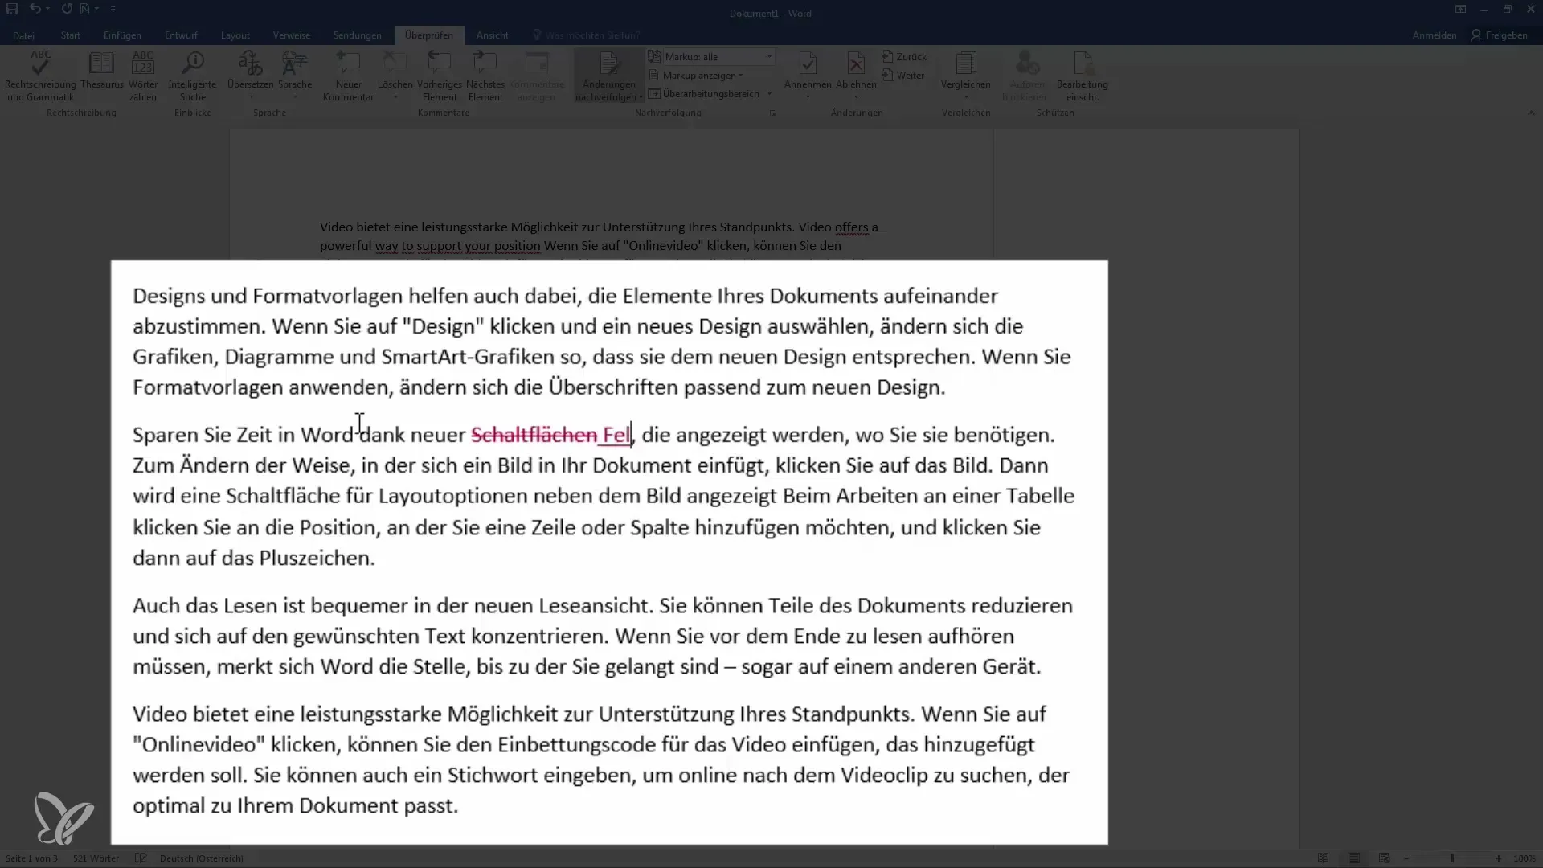Expand the Übersetzen dropdown arrow
This screenshot has width=1543, height=868.
click(250, 97)
